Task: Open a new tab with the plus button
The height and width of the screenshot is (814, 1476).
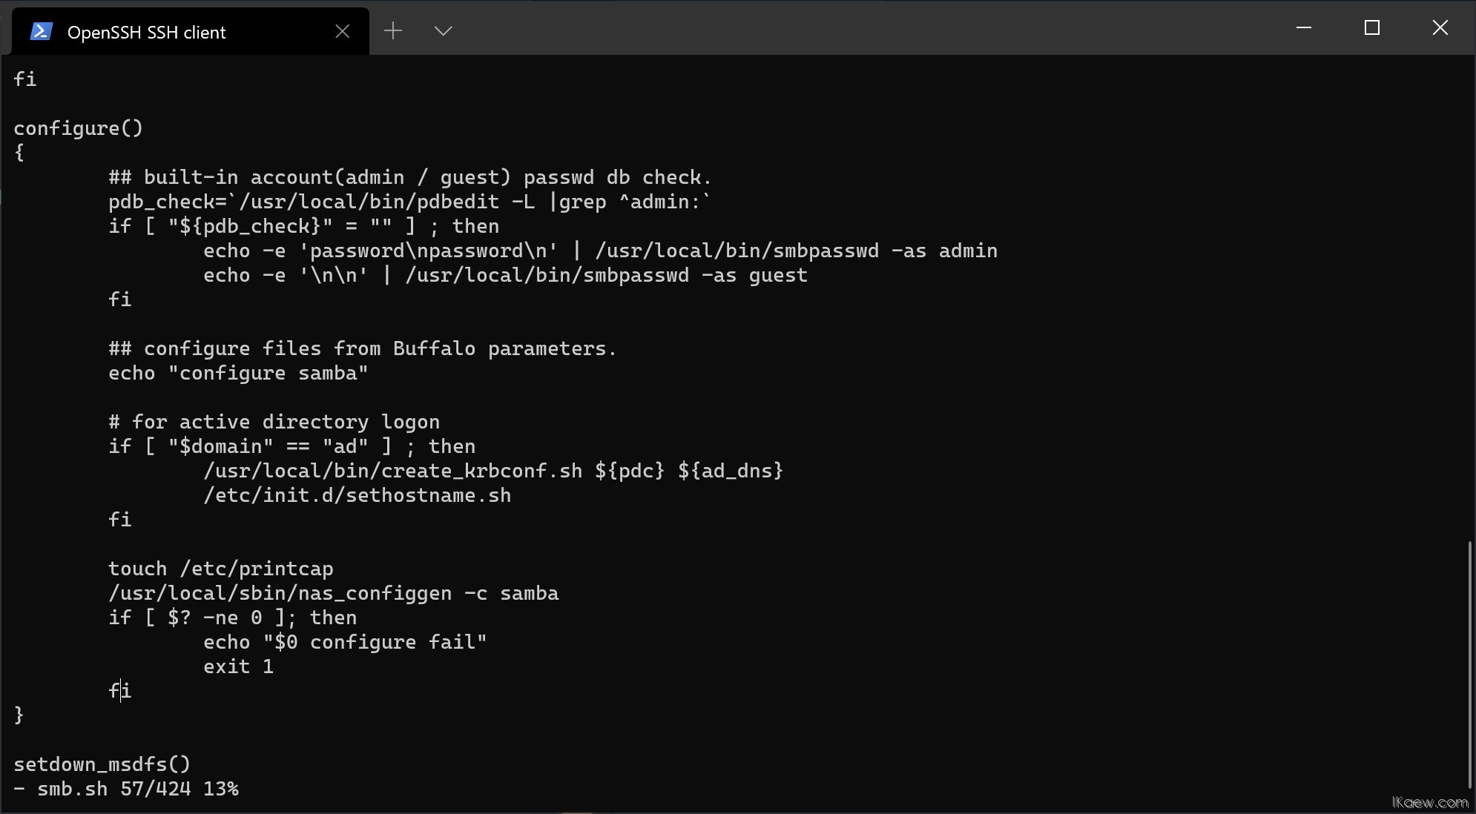Action: (393, 30)
